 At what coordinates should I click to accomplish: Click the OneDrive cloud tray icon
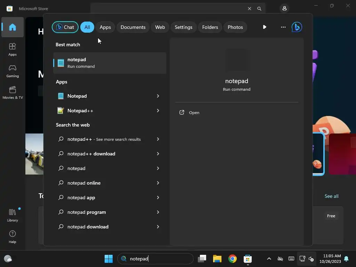pos(280,259)
